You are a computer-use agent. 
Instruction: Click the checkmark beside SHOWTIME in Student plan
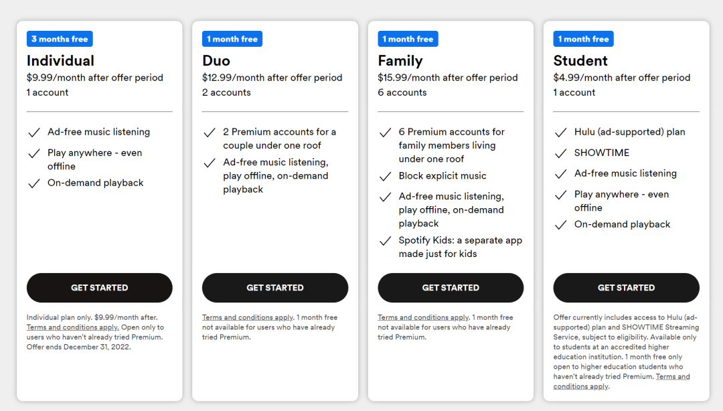tap(561, 153)
